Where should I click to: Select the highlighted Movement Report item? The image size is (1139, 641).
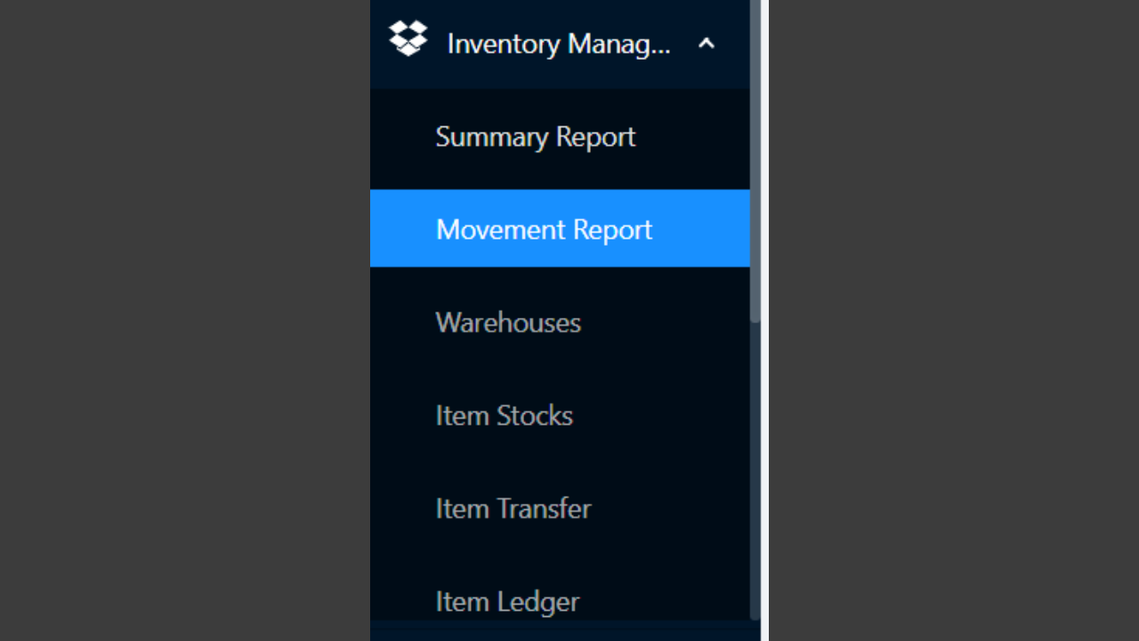point(560,228)
